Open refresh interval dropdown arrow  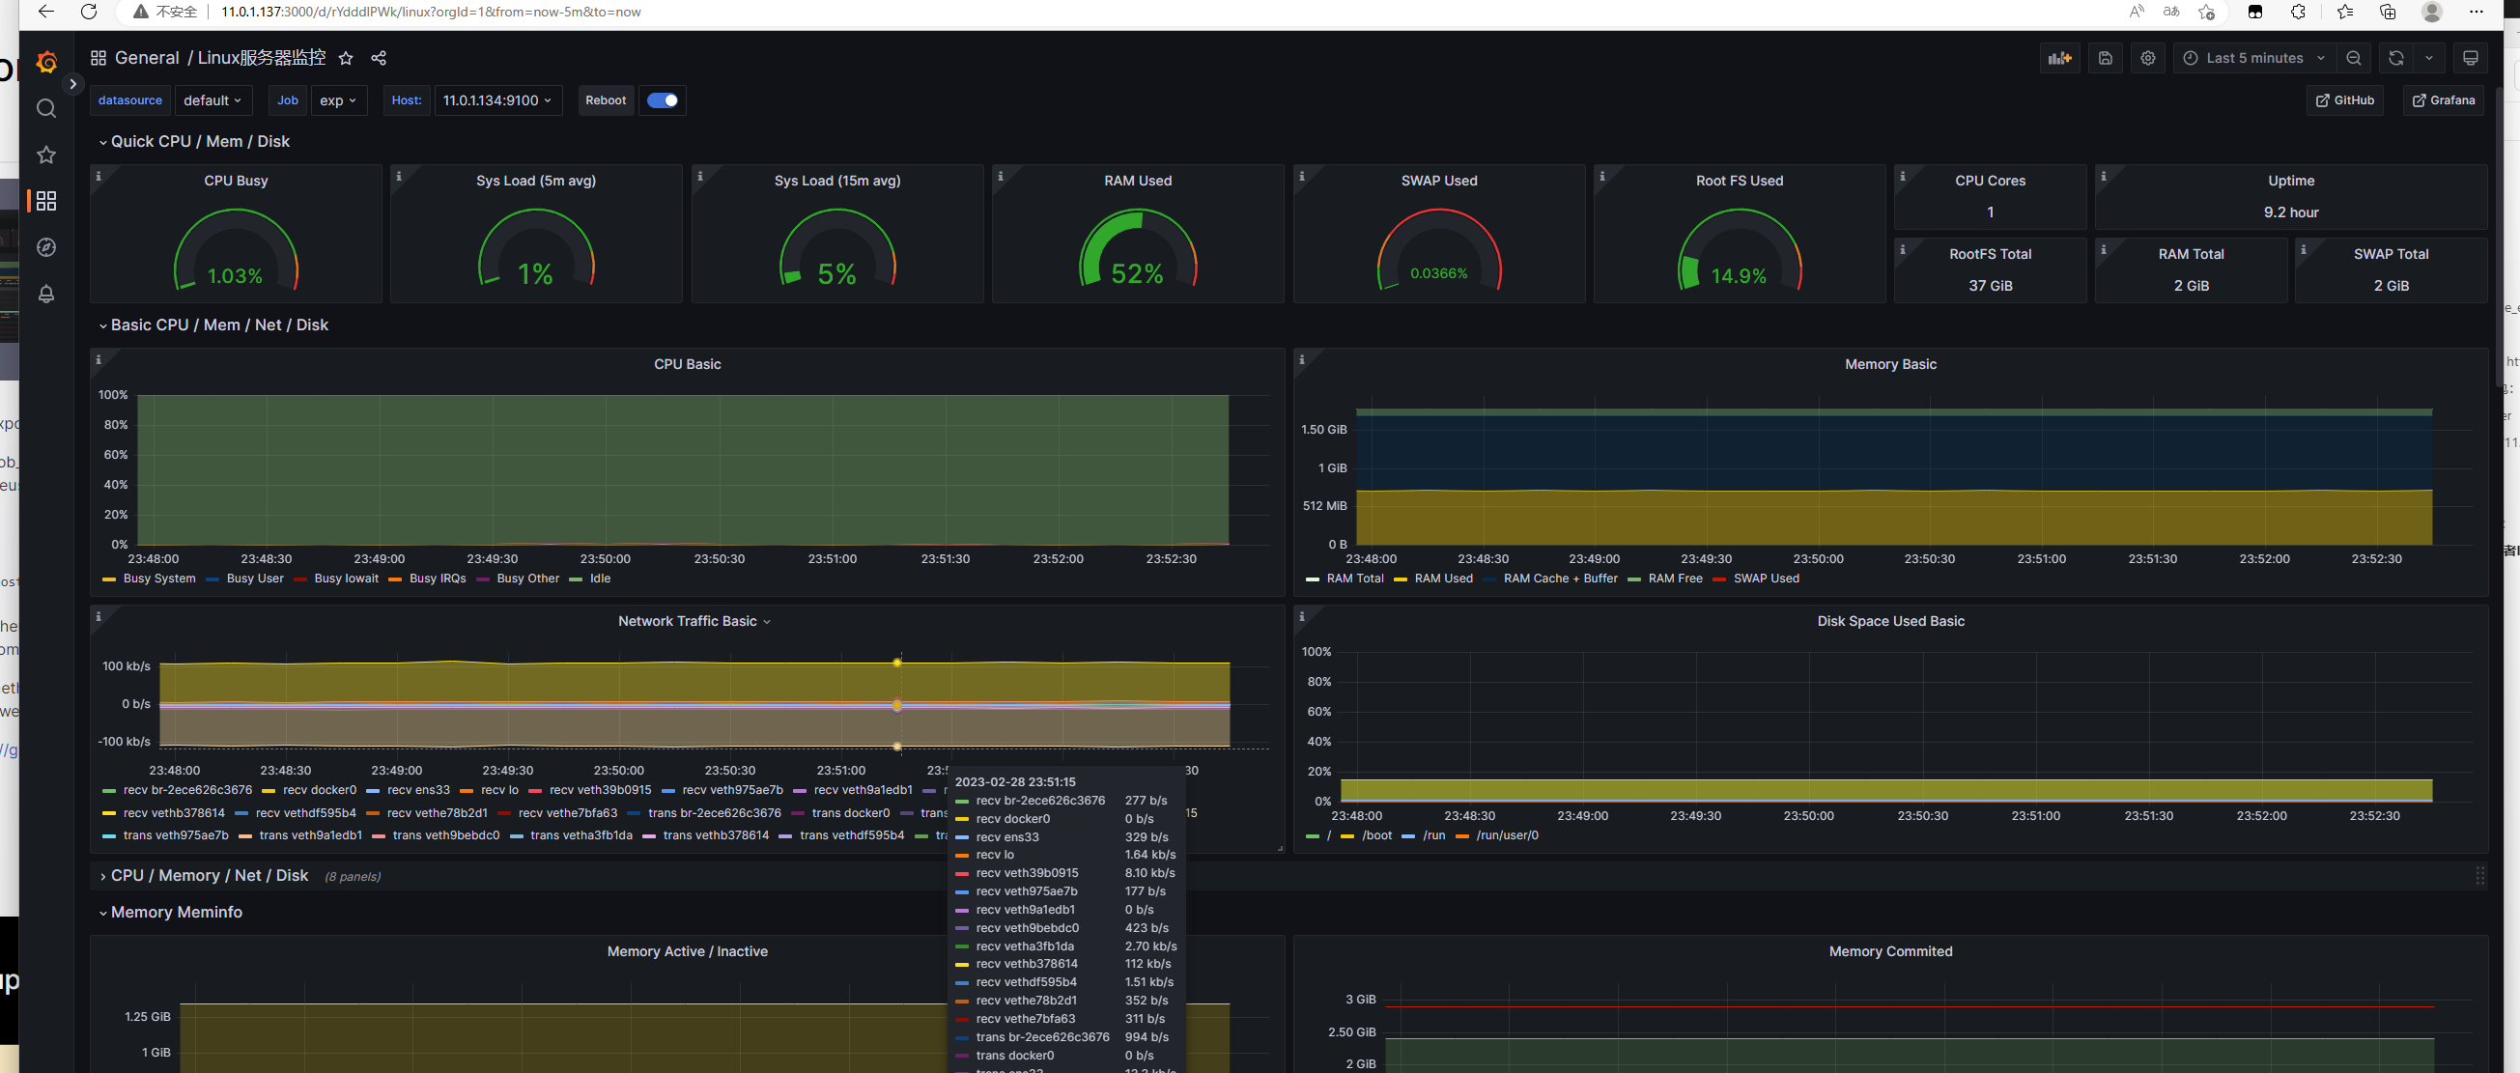coord(2428,58)
